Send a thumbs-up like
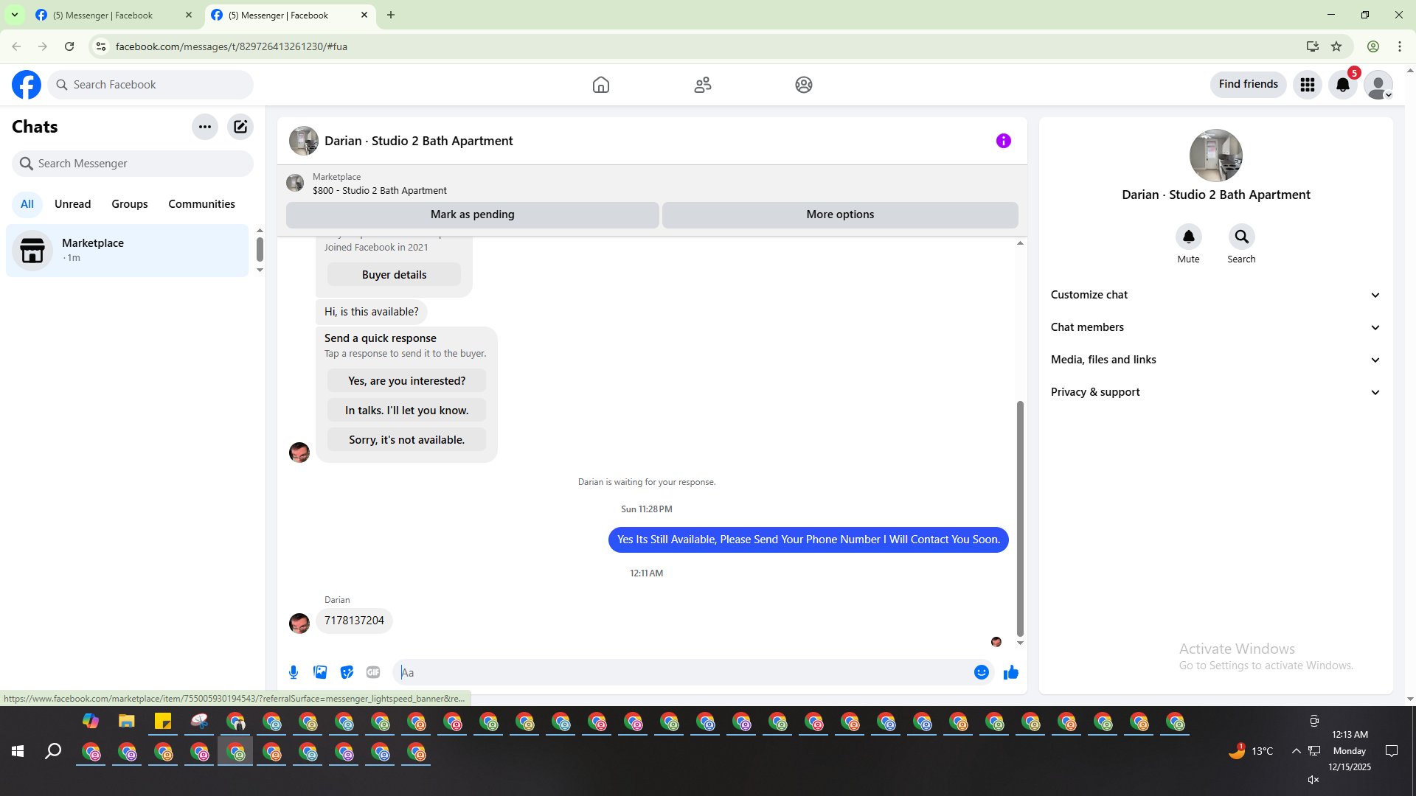 pyautogui.click(x=1010, y=672)
